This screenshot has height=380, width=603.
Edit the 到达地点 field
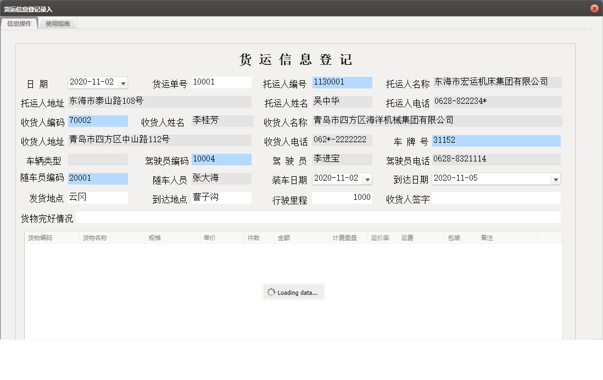coord(221,198)
